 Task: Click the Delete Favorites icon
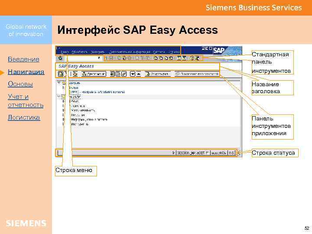click(118, 74)
